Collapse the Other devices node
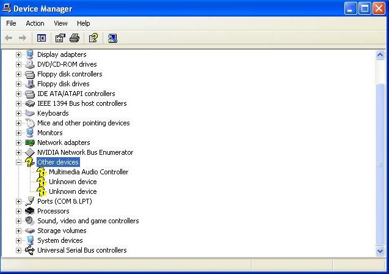Image resolution: width=389 pixels, height=274 pixels. pyautogui.click(x=18, y=162)
